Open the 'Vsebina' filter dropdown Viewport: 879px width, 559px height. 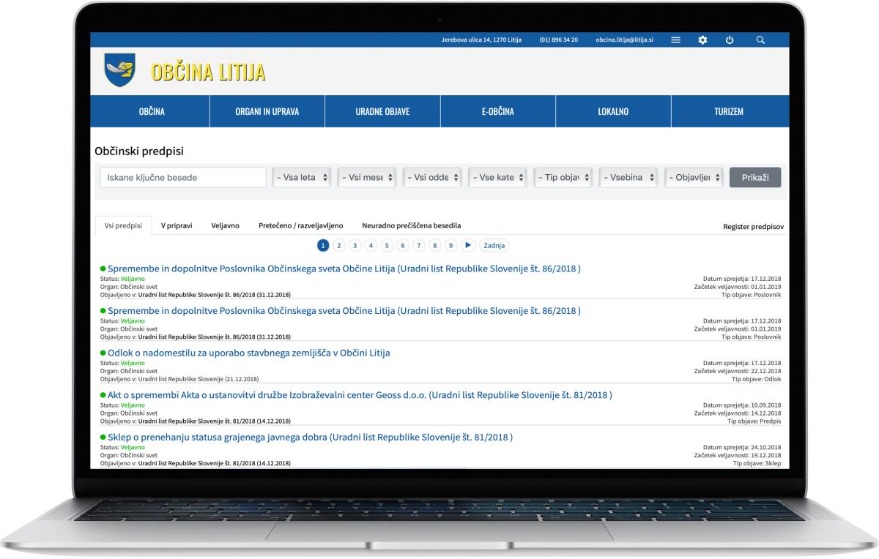[x=628, y=177]
